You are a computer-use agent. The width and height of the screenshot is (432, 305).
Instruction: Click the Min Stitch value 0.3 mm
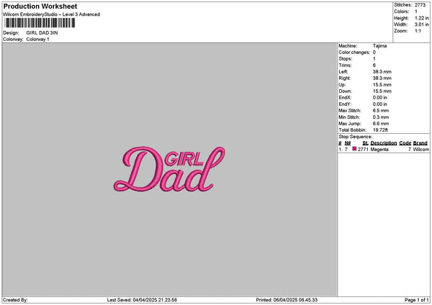pos(381,117)
